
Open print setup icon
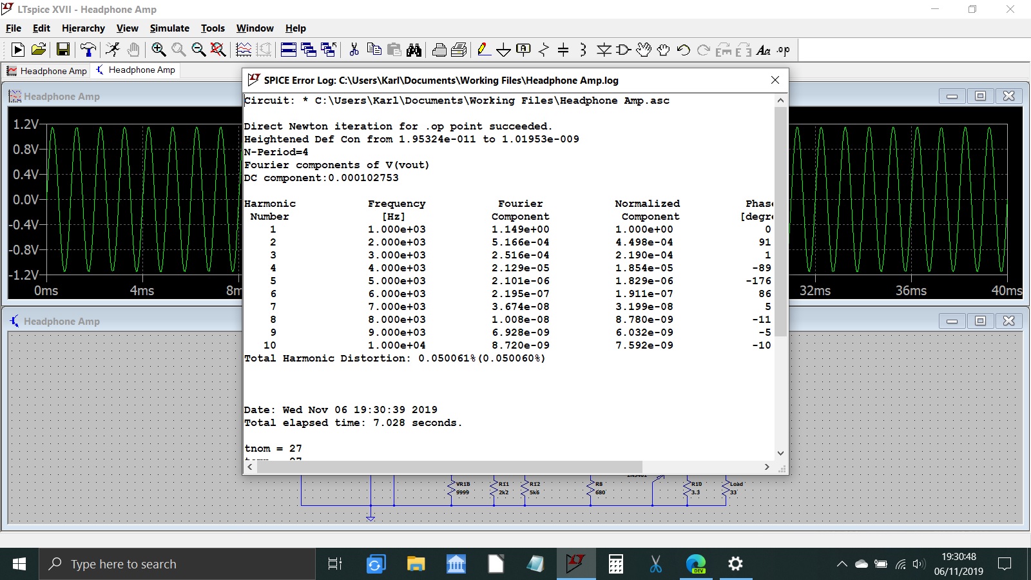tap(459, 50)
